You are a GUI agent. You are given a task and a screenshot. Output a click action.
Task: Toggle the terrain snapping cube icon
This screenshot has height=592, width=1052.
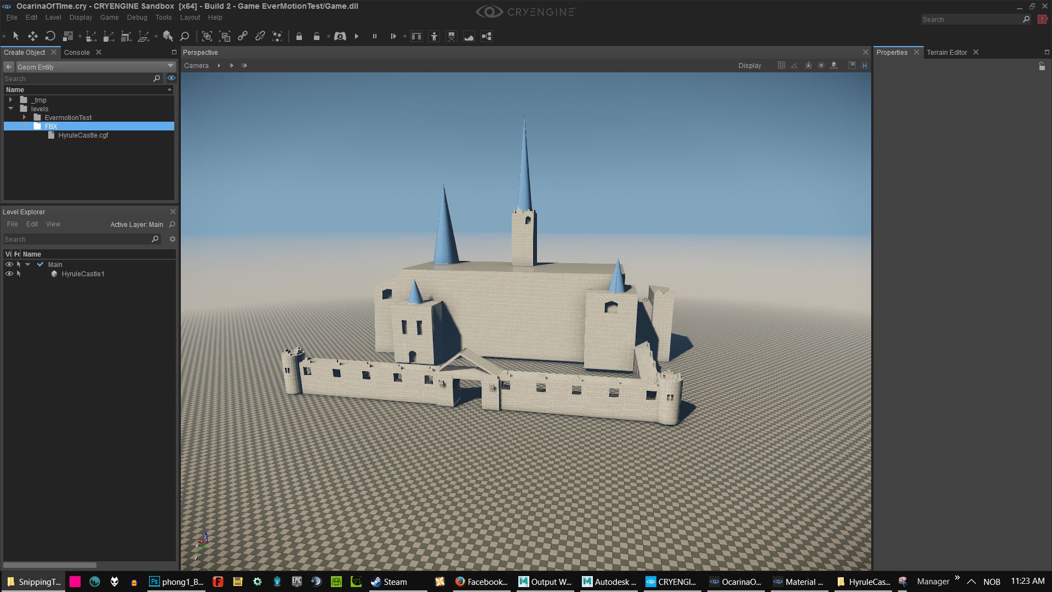834,65
